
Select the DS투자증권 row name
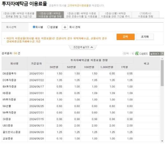(x=9, y=80)
